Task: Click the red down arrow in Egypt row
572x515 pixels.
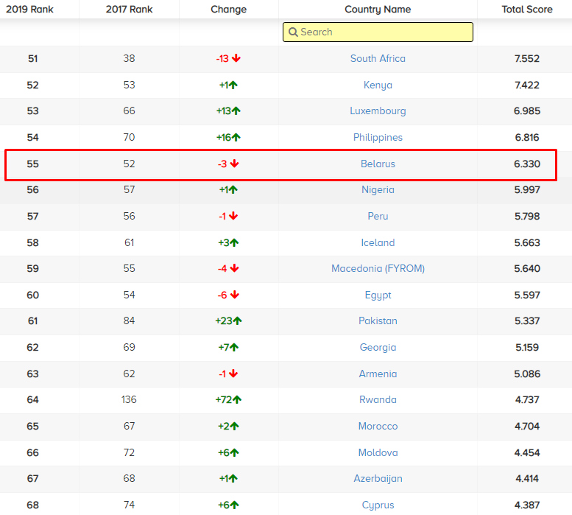Action: pyautogui.click(x=235, y=295)
